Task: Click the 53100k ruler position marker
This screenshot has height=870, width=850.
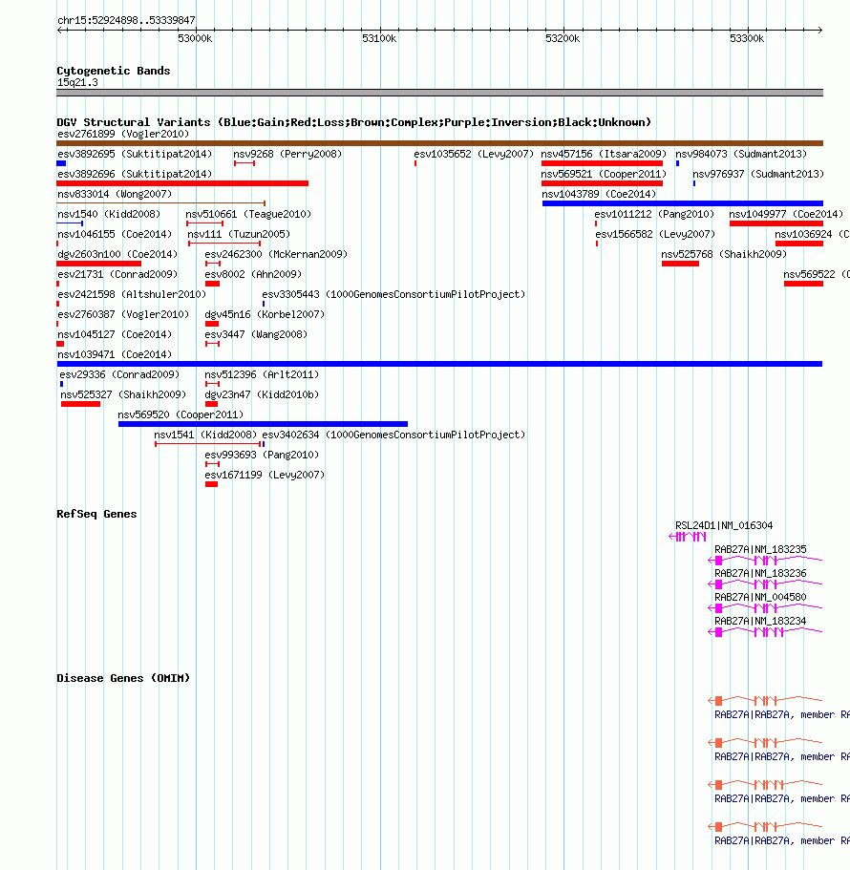Action: pos(379,38)
